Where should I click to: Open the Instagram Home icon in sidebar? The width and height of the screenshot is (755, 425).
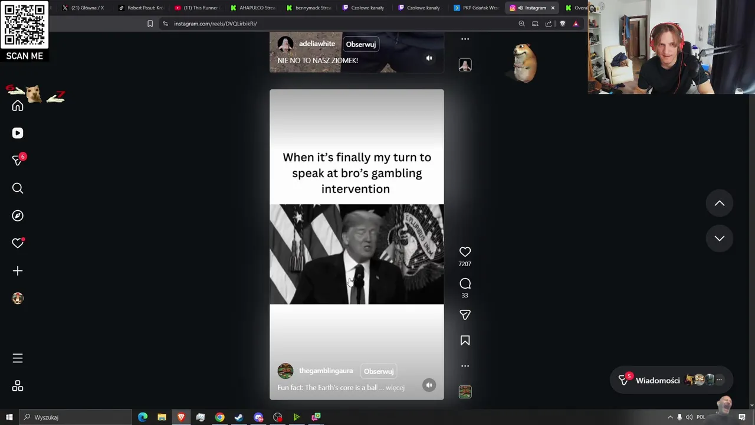pos(18,106)
